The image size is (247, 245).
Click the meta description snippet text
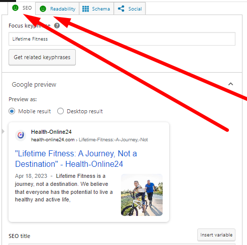click(x=64, y=188)
